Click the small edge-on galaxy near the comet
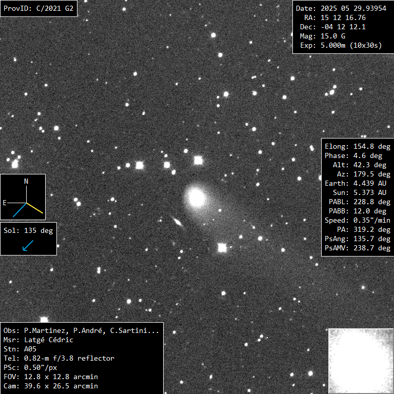Viewport: 394px width, 394px height. [x=178, y=222]
